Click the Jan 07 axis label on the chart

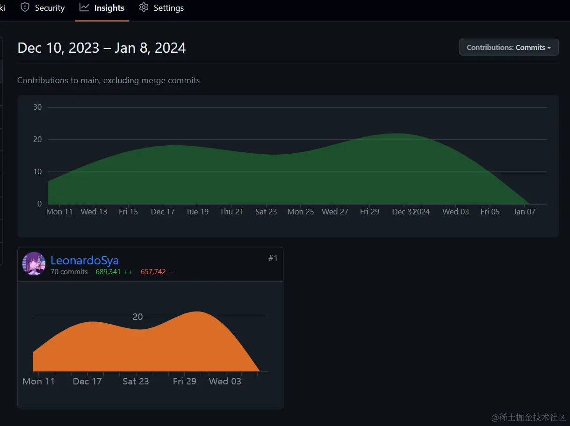click(x=524, y=212)
